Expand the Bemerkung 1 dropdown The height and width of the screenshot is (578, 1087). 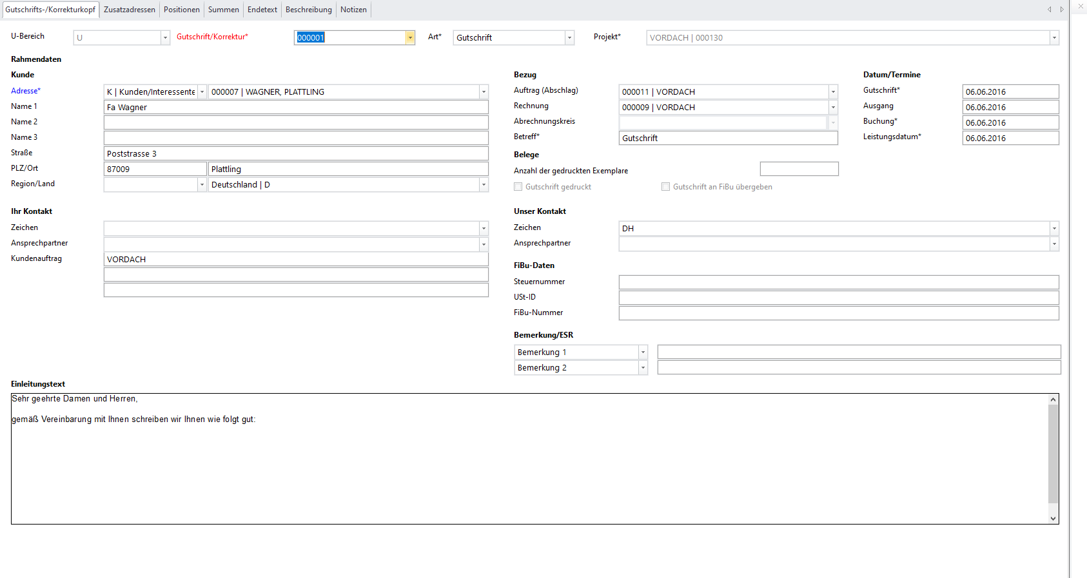(643, 352)
